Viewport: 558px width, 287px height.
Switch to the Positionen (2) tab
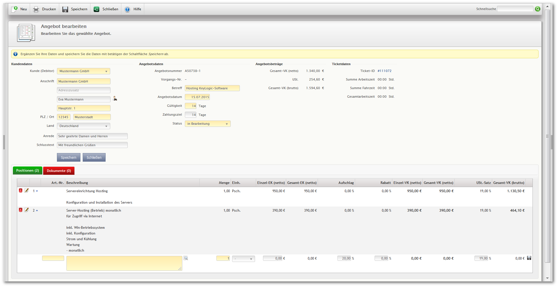click(x=27, y=170)
